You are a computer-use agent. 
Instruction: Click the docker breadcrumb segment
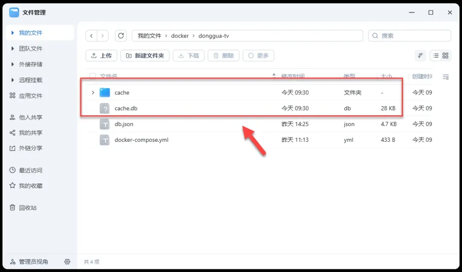click(x=180, y=36)
